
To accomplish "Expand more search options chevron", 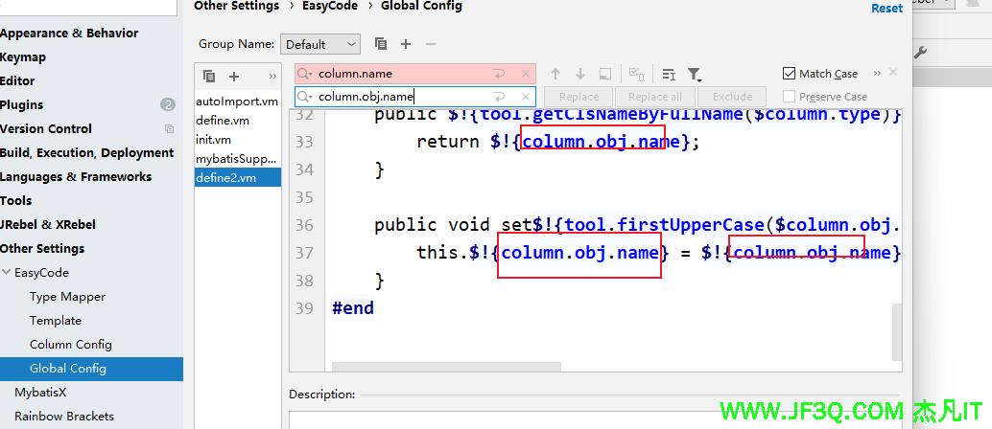I will pos(878,74).
